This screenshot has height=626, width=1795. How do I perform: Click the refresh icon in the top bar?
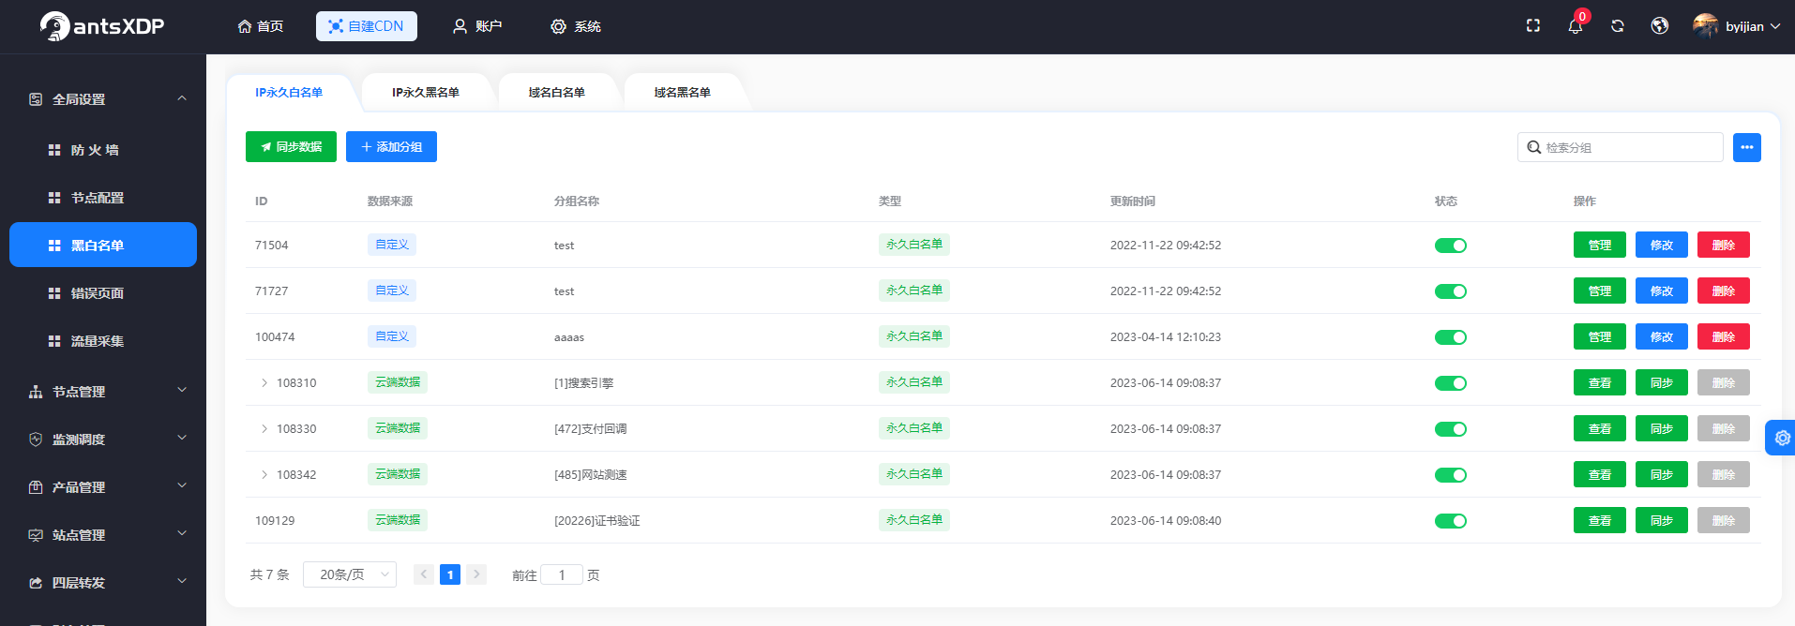pos(1618,26)
